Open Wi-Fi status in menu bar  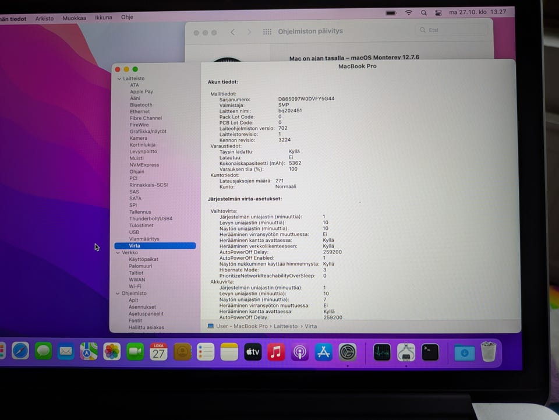point(409,13)
